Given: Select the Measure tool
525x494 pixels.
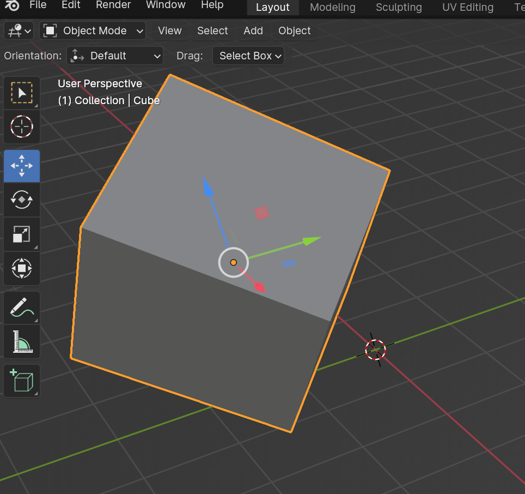Looking at the screenshot, I should click(22, 342).
